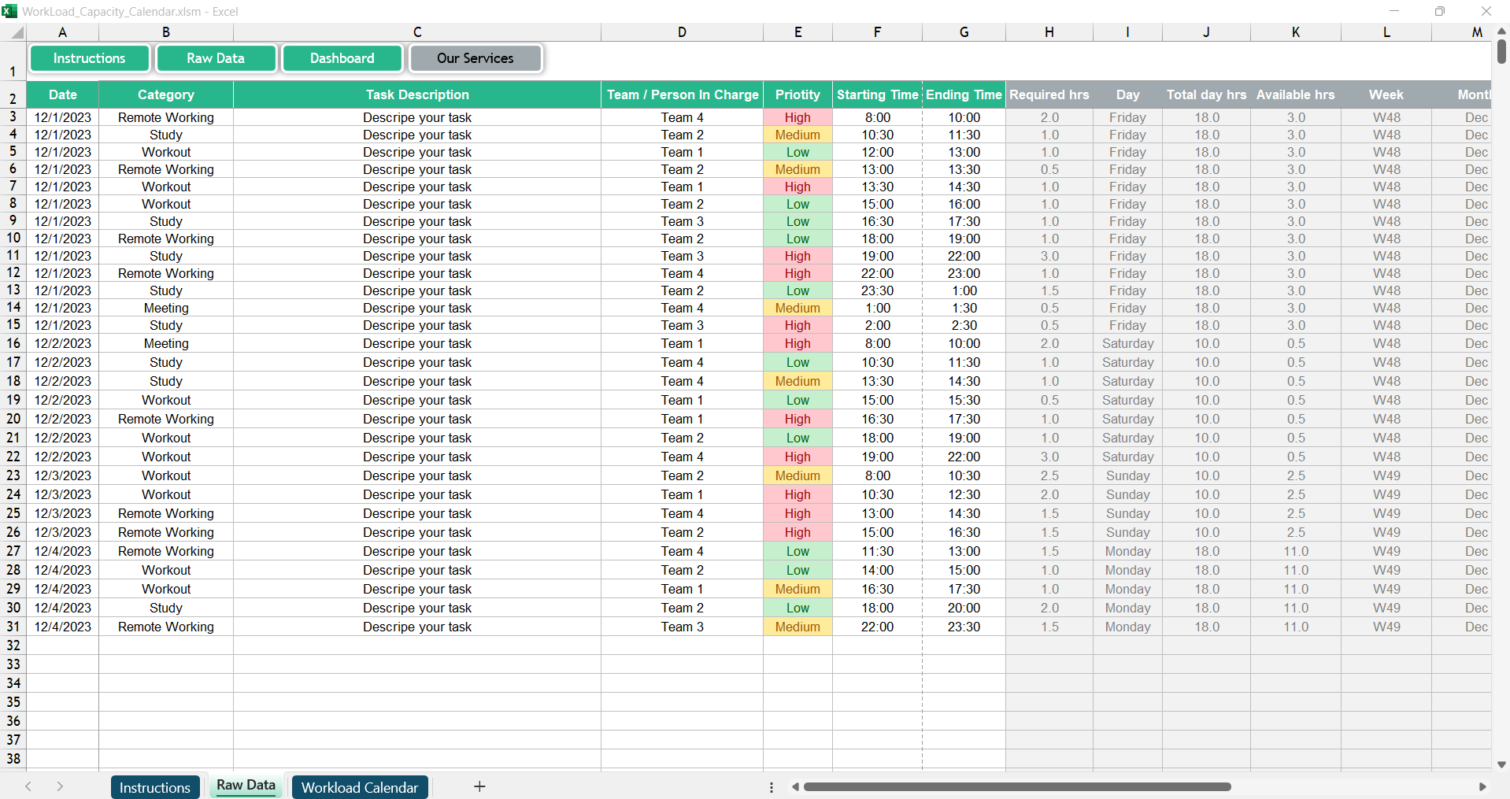The height and width of the screenshot is (799, 1510).
Task: Select column D header
Action: (x=682, y=32)
